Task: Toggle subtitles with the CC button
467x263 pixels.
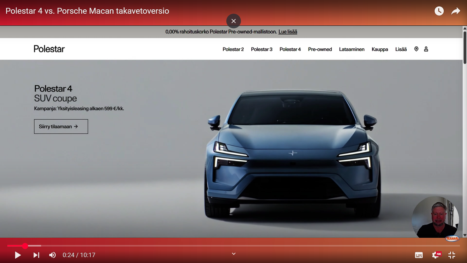Action: 419,255
